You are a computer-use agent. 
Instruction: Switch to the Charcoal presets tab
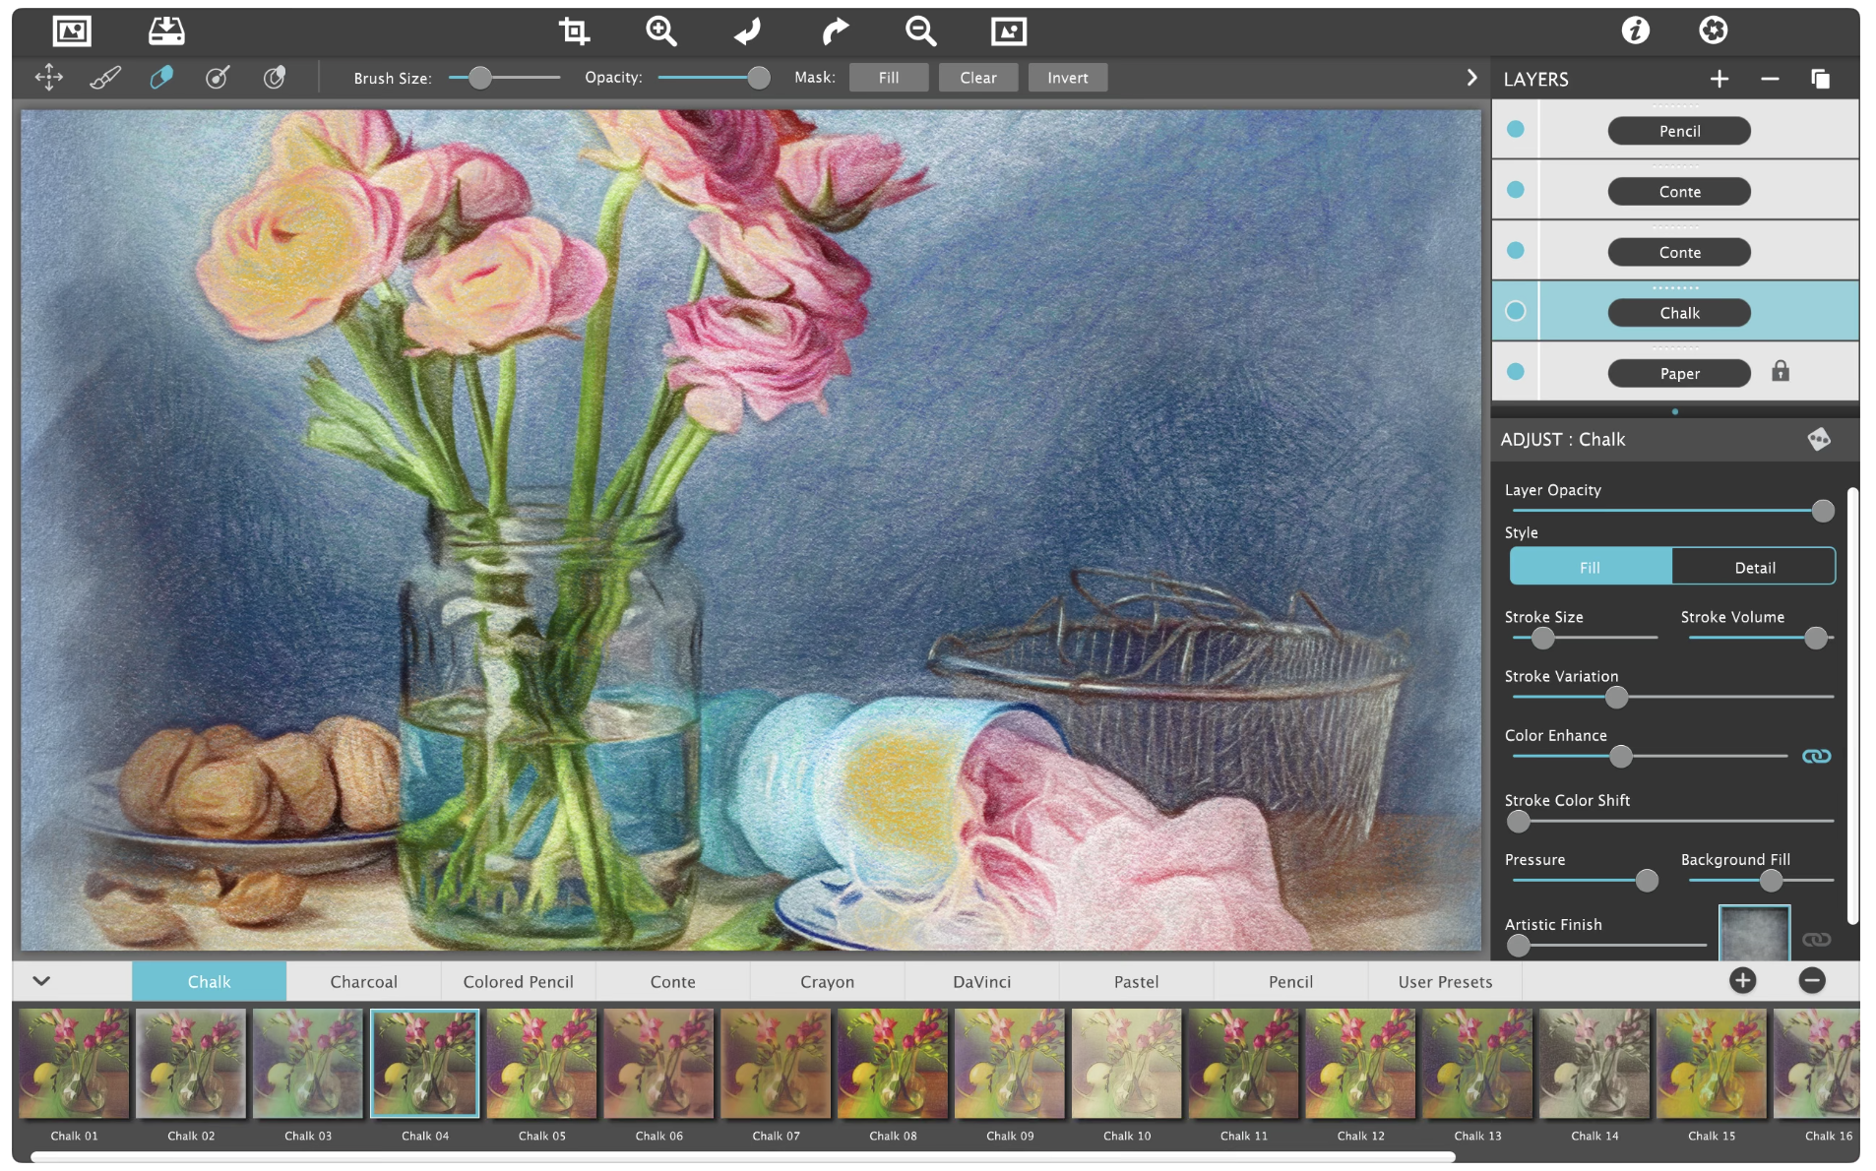(363, 982)
